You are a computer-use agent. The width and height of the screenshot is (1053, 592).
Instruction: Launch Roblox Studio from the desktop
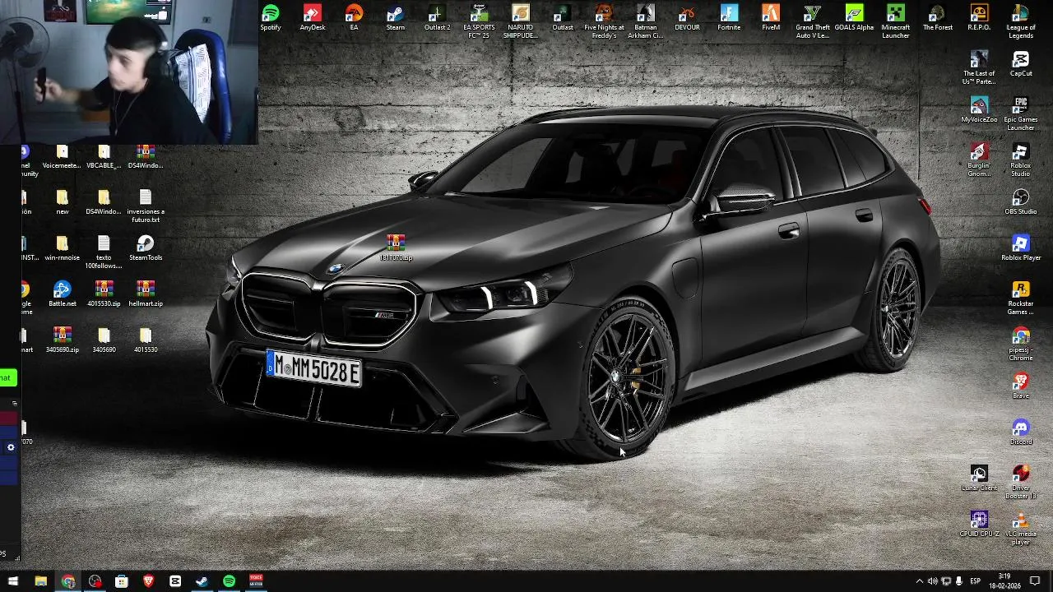coord(1021,160)
